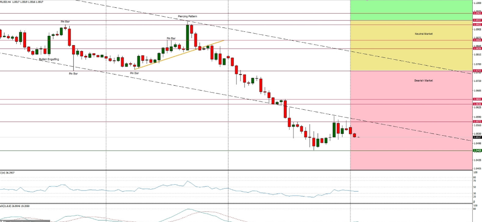Click the 1.0755 price level tag
Image resolution: width=482 pixels, height=222 pixels.
(x=476, y=71)
